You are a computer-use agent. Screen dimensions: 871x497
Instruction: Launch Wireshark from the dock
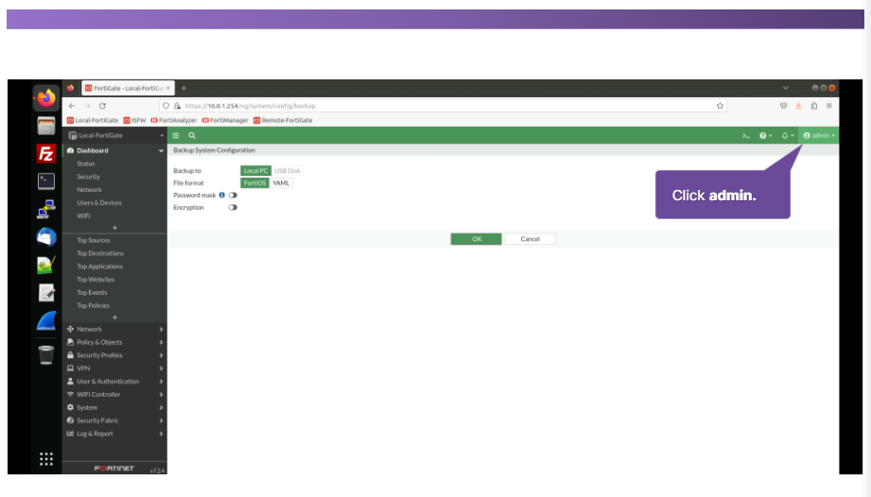tap(46, 321)
